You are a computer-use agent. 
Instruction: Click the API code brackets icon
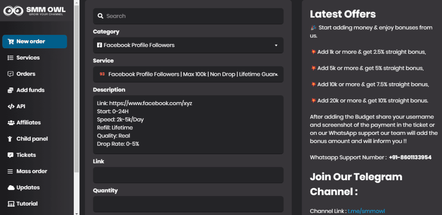[11, 106]
